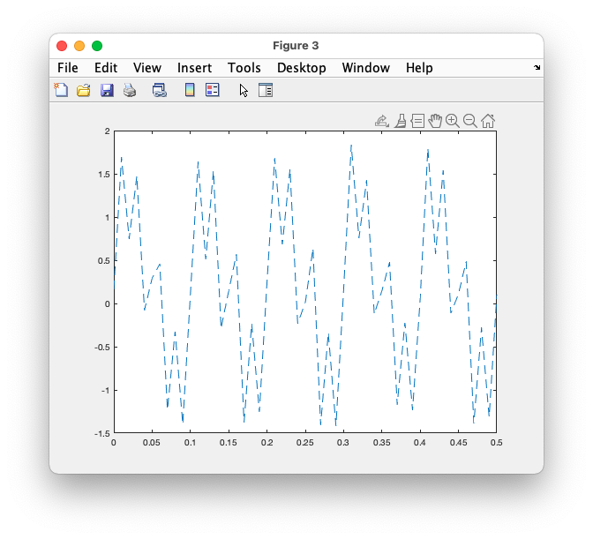The image size is (593, 539).
Task: Open the Desktop menu
Action: point(302,68)
